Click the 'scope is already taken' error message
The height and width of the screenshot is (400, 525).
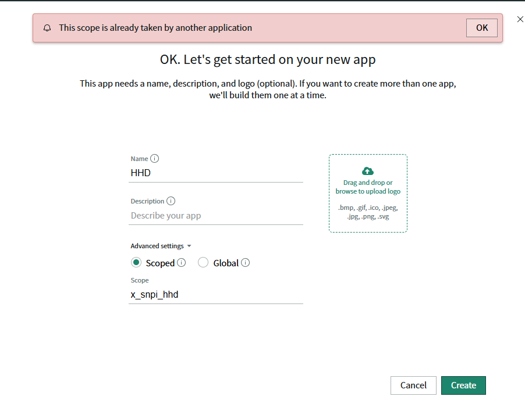tap(155, 28)
